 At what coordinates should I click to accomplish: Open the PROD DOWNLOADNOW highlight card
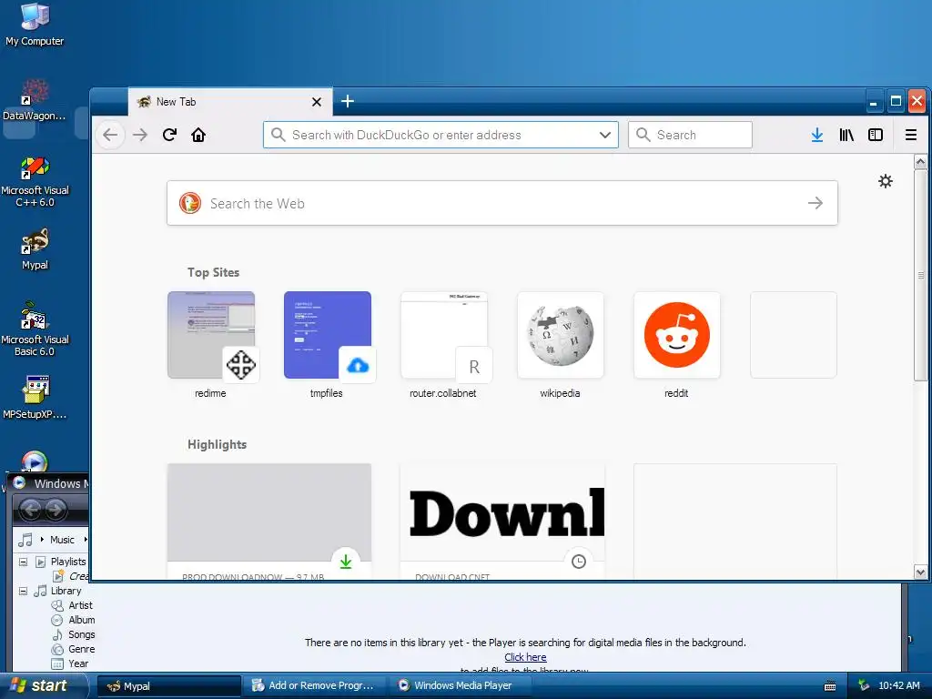pyautogui.click(x=269, y=522)
